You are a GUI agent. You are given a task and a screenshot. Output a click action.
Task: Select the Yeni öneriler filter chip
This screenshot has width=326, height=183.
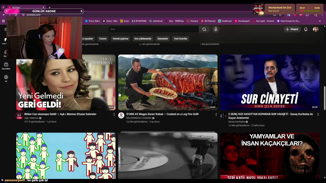[x=181, y=39]
